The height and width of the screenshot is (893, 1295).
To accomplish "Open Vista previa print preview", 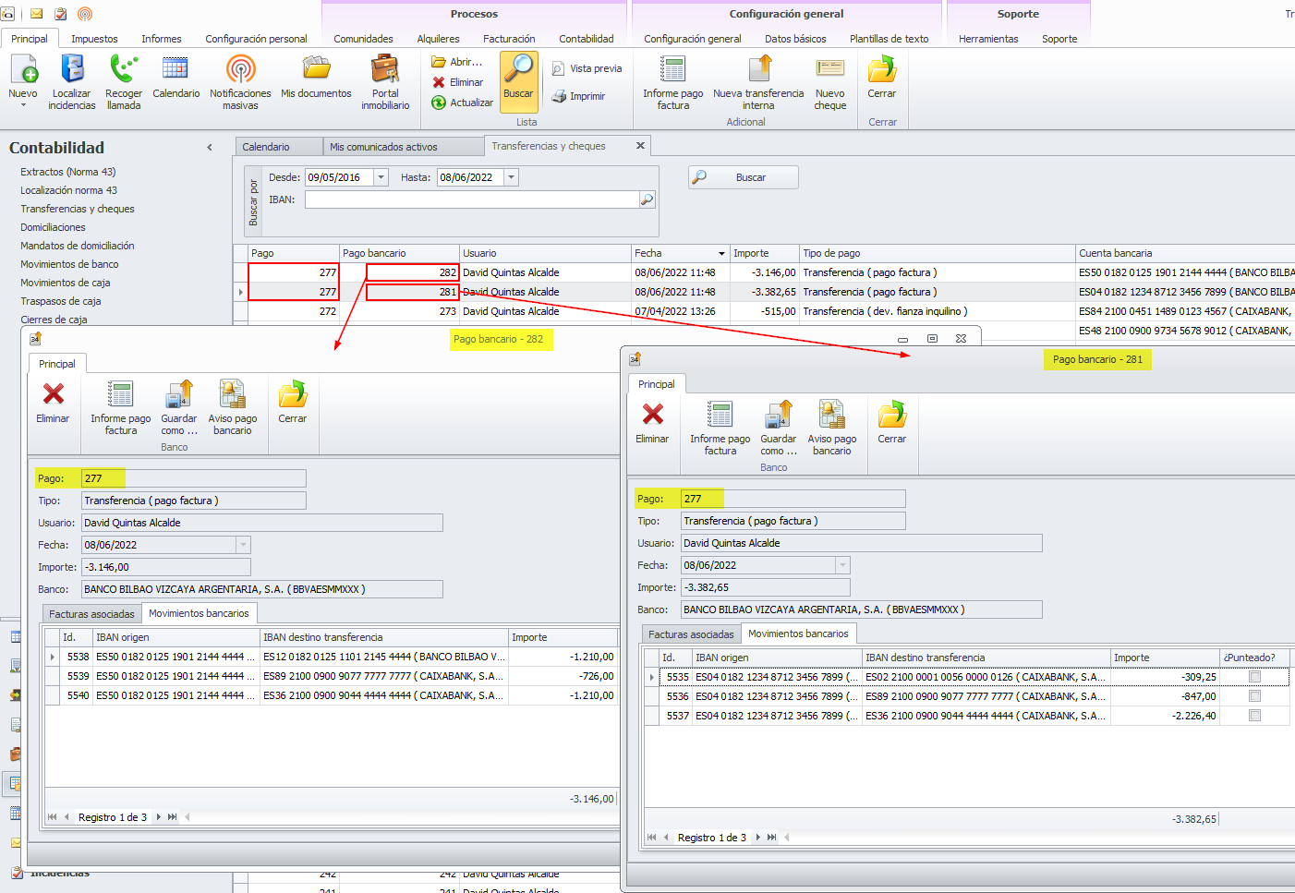I will tap(587, 68).
